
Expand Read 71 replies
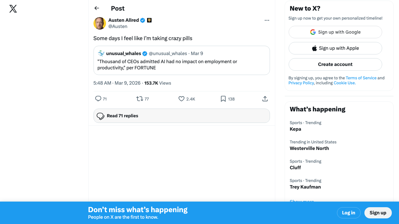click(x=181, y=116)
